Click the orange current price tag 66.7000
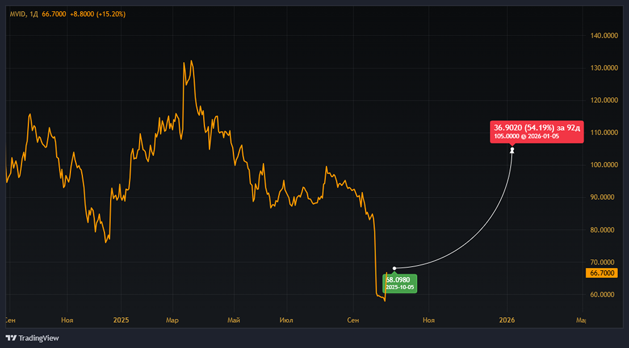The width and height of the screenshot is (629, 348). pyautogui.click(x=602, y=273)
